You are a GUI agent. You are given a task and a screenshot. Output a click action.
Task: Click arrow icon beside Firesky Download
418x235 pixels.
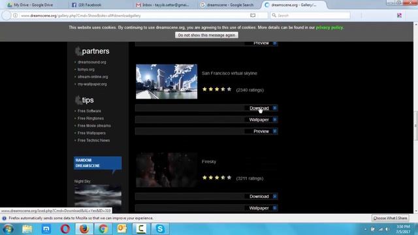tap(274, 196)
